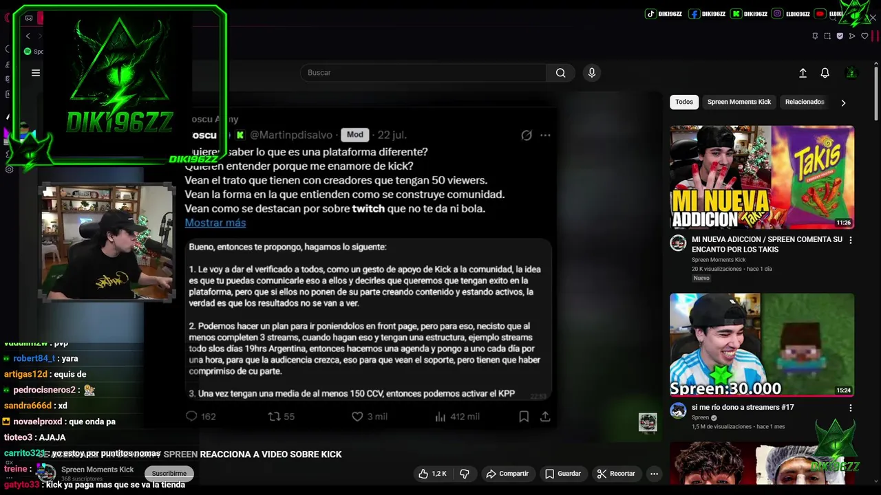Open the Takis MI NUEVA ADICCION thumbnail
The image size is (881, 495).
point(762,177)
